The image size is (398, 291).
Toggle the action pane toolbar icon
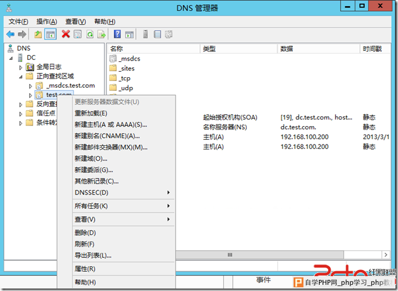[129, 34]
